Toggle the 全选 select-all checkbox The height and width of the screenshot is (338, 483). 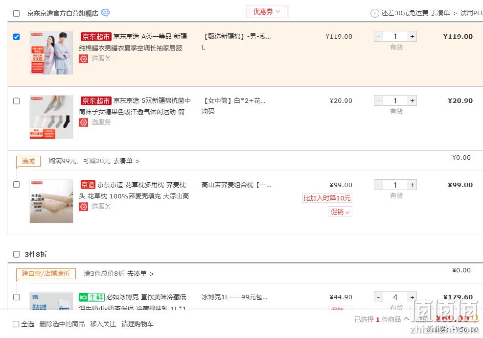coord(16,324)
